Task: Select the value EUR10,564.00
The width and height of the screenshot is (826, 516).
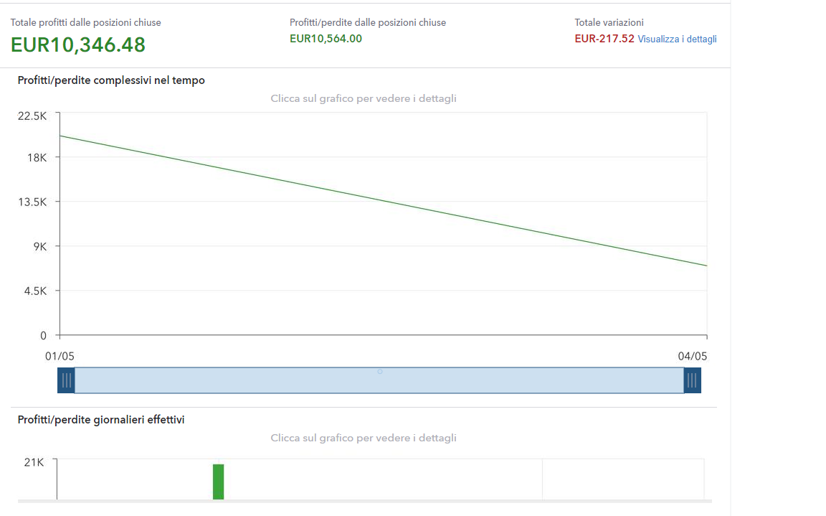Action: (x=326, y=39)
